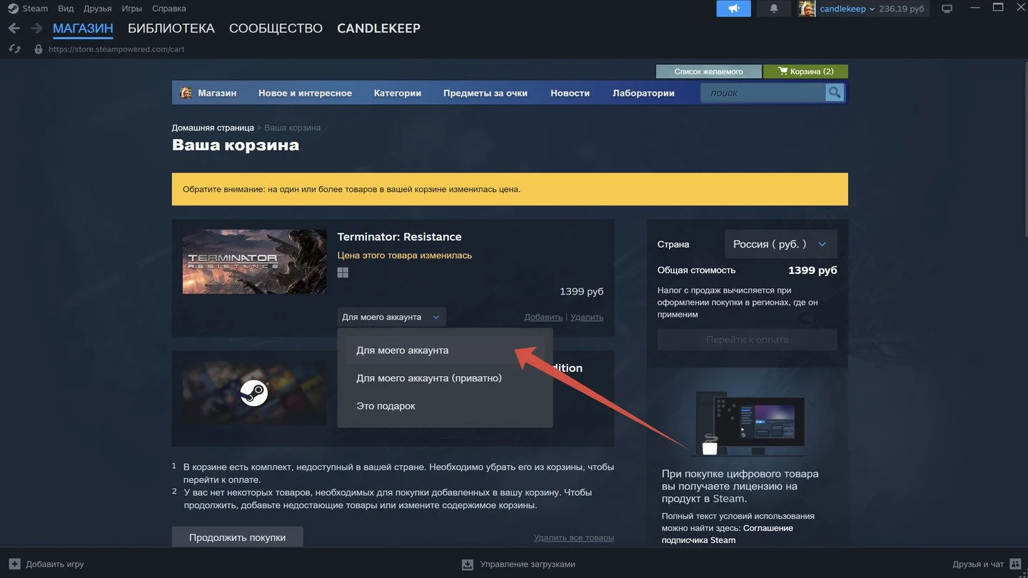Expand the candlekeep account dropdown
The width and height of the screenshot is (1028, 578).
point(847,9)
